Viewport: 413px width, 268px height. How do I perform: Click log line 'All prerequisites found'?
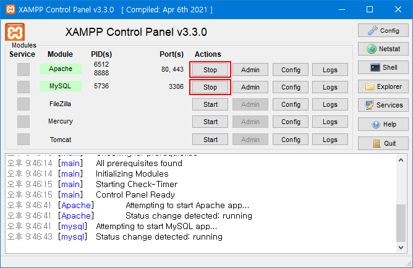(x=139, y=163)
